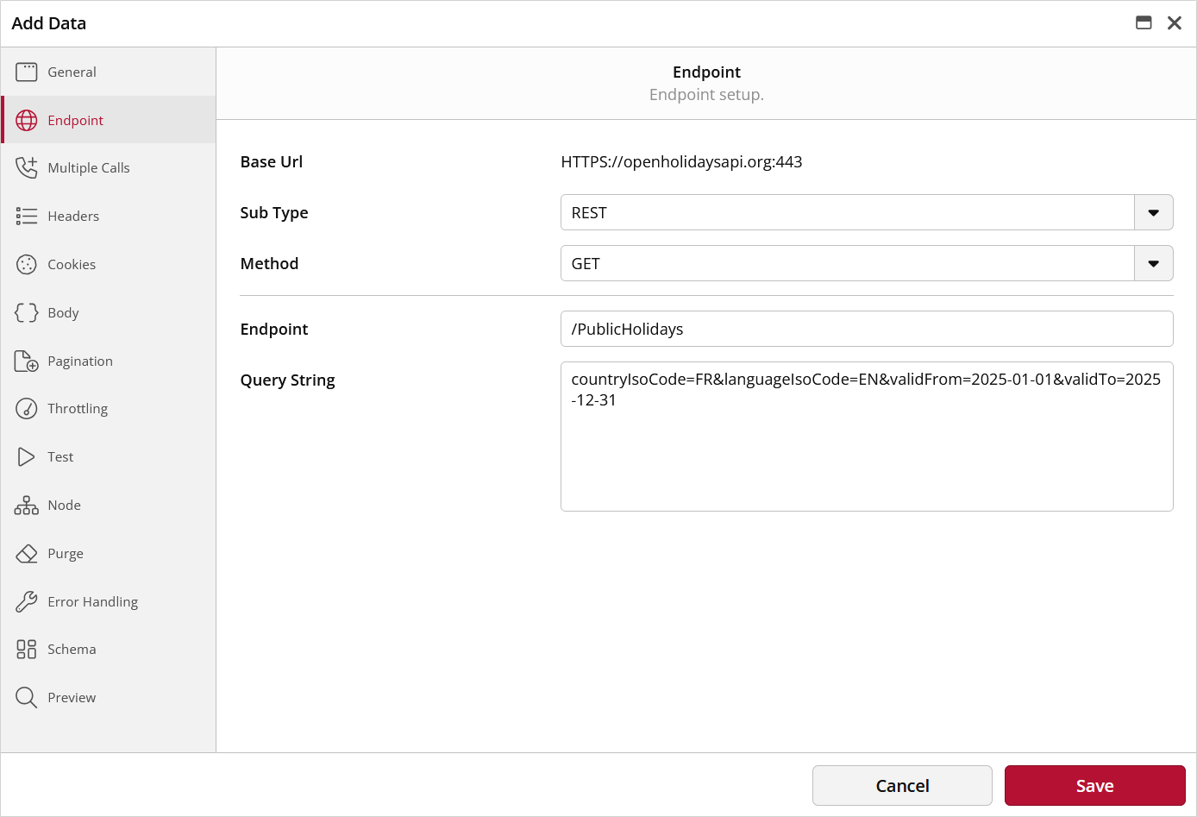Viewport: 1197px width, 817px height.
Task: Click the Pagination page-plus icon
Action: pyautogui.click(x=27, y=361)
